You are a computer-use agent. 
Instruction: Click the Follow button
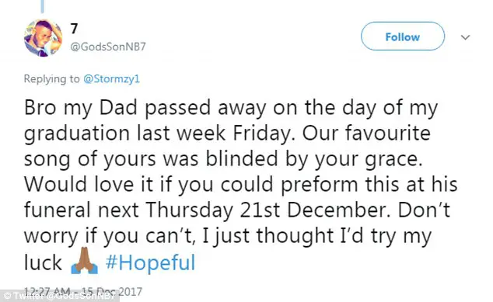tap(403, 36)
